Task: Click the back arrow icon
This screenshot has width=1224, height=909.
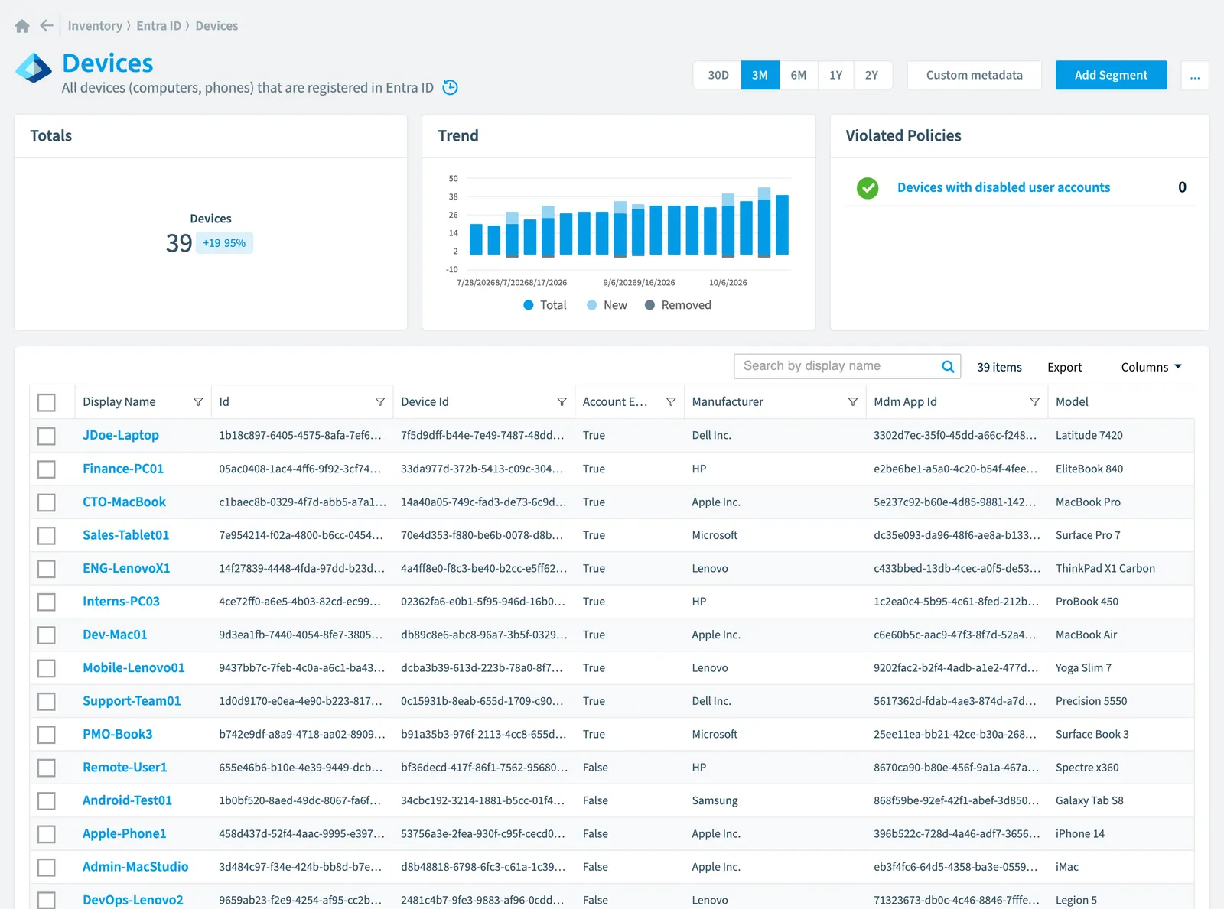Action: [x=47, y=26]
